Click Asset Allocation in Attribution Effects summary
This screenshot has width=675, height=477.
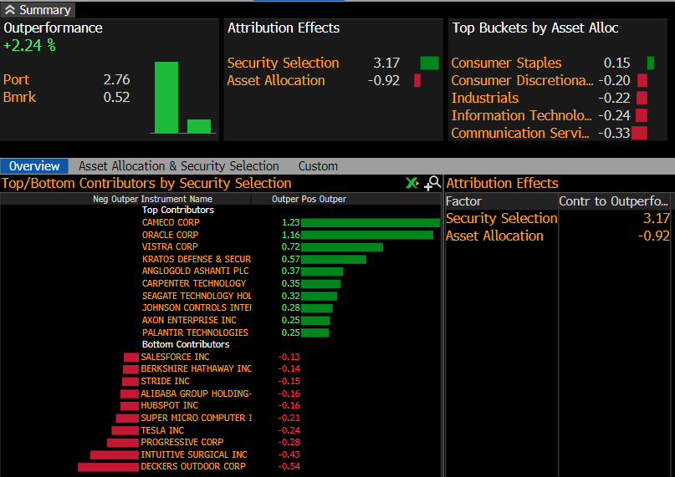[x=276, y=80]
